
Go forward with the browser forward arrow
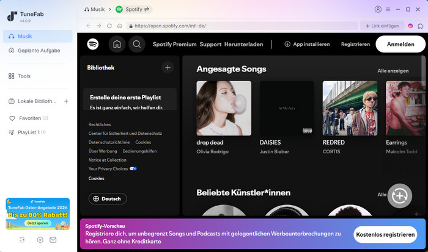(99, 26)
